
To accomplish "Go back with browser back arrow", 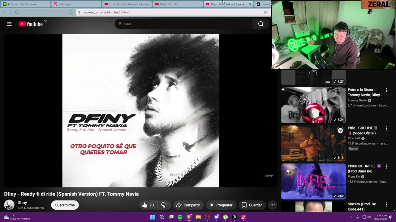I will click(x=5, y=12).
